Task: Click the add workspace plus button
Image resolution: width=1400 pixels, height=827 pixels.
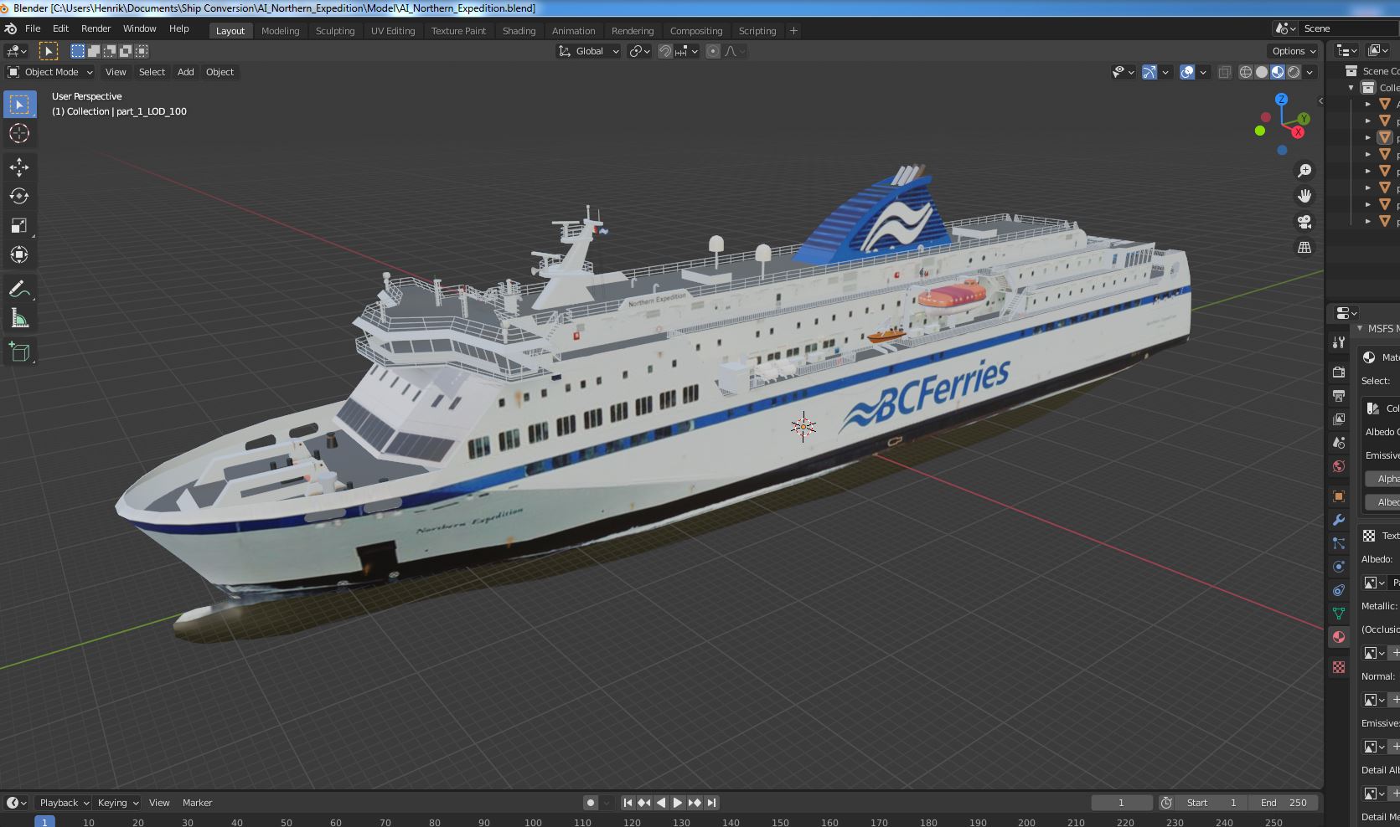Action: (x=793, y=31)
